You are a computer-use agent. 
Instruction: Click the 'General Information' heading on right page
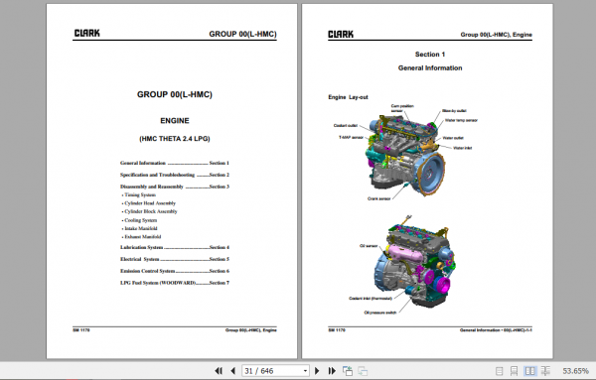430,67
